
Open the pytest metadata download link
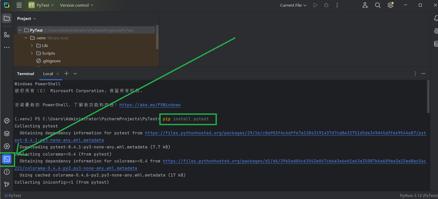pyautogui.click(x=285, y=133)
